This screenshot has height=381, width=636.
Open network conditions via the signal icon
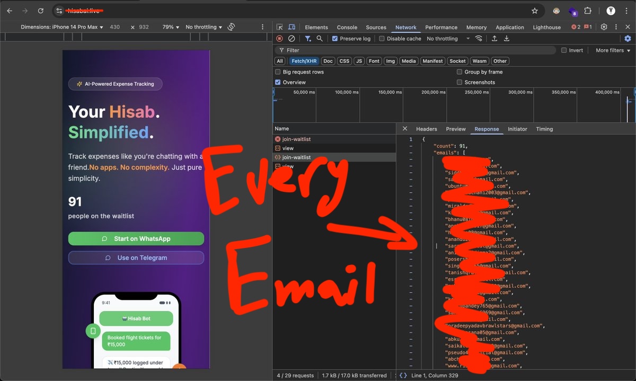click(479, 38)
